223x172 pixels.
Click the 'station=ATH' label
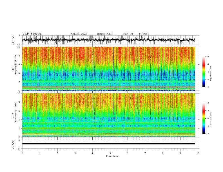click(104, 34)
